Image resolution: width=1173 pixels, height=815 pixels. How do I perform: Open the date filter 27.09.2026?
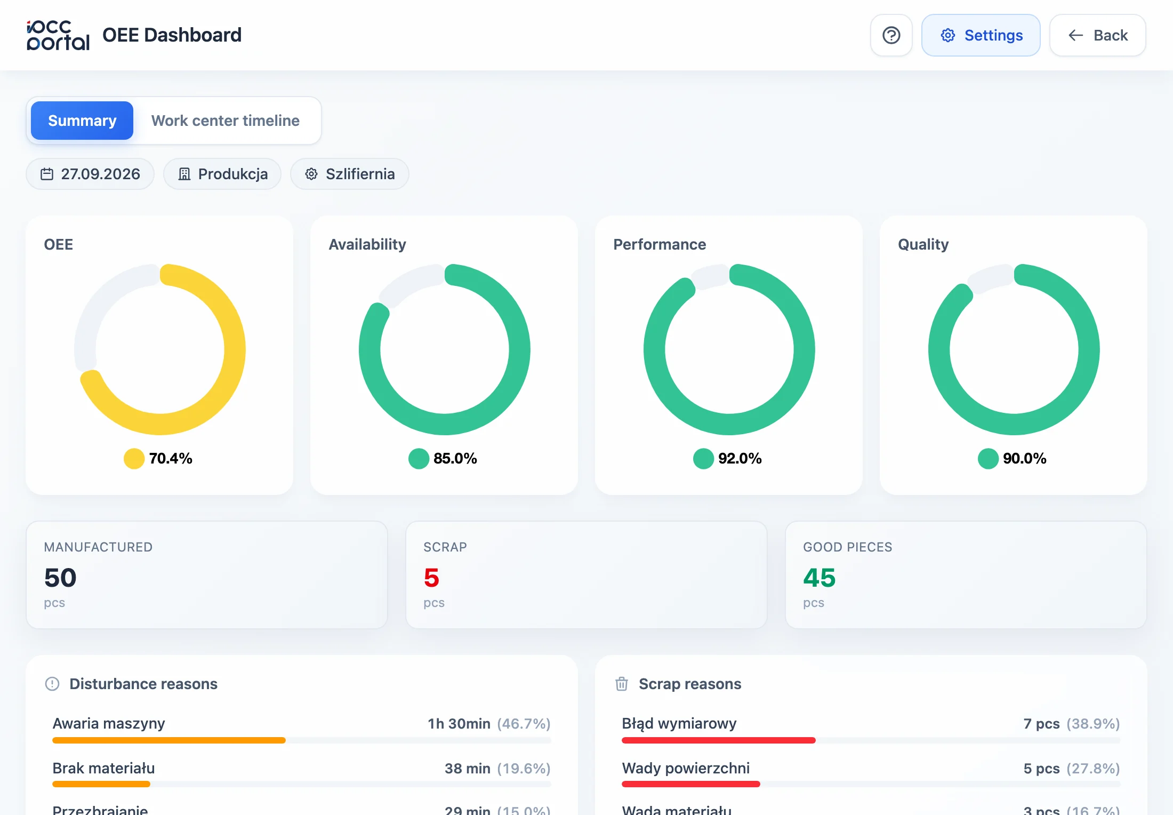[x=90, y=174]
